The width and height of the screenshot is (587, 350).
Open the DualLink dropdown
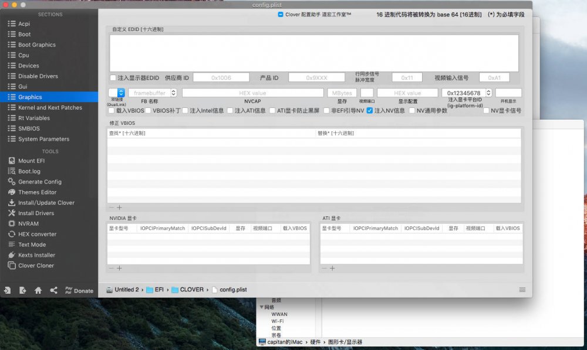point(116,93)
